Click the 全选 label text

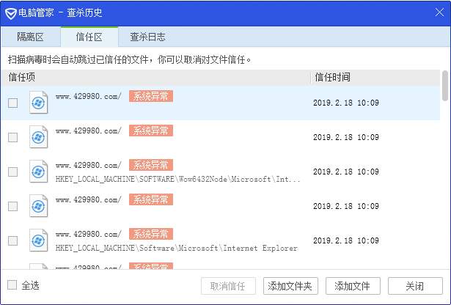coord(31,285)
